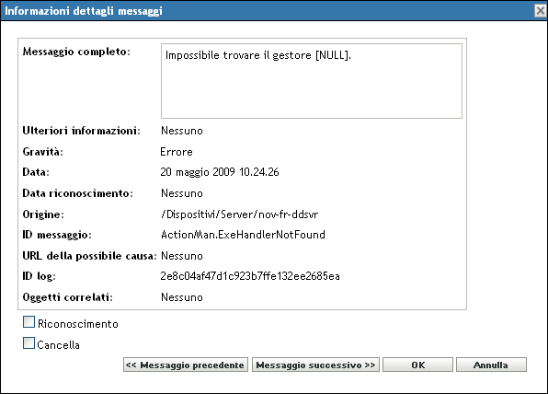Click the URL della possibile causa value

coord(182,256)
